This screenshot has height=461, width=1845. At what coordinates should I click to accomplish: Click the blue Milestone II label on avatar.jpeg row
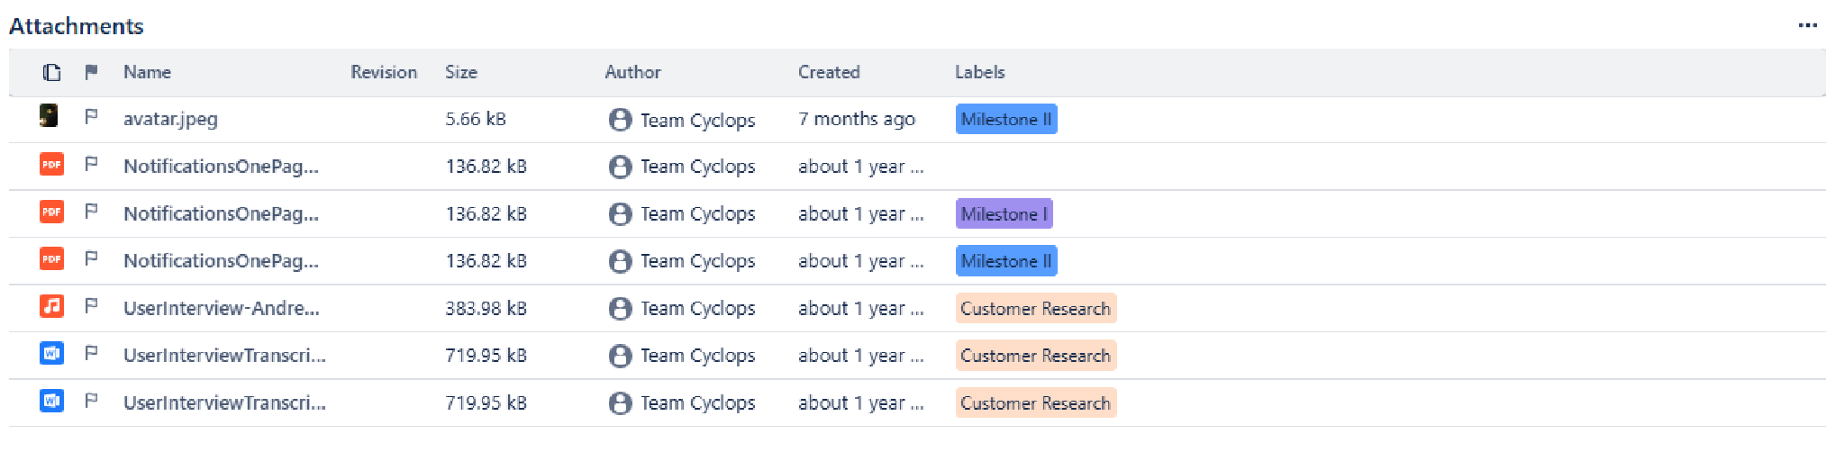click(1005, 119)
